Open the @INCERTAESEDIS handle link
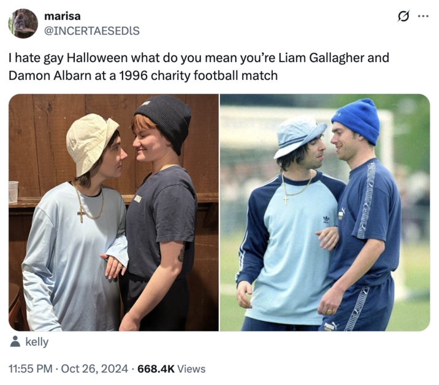The height and width of the screenshot is (385, 439). (x=92, y=31)
